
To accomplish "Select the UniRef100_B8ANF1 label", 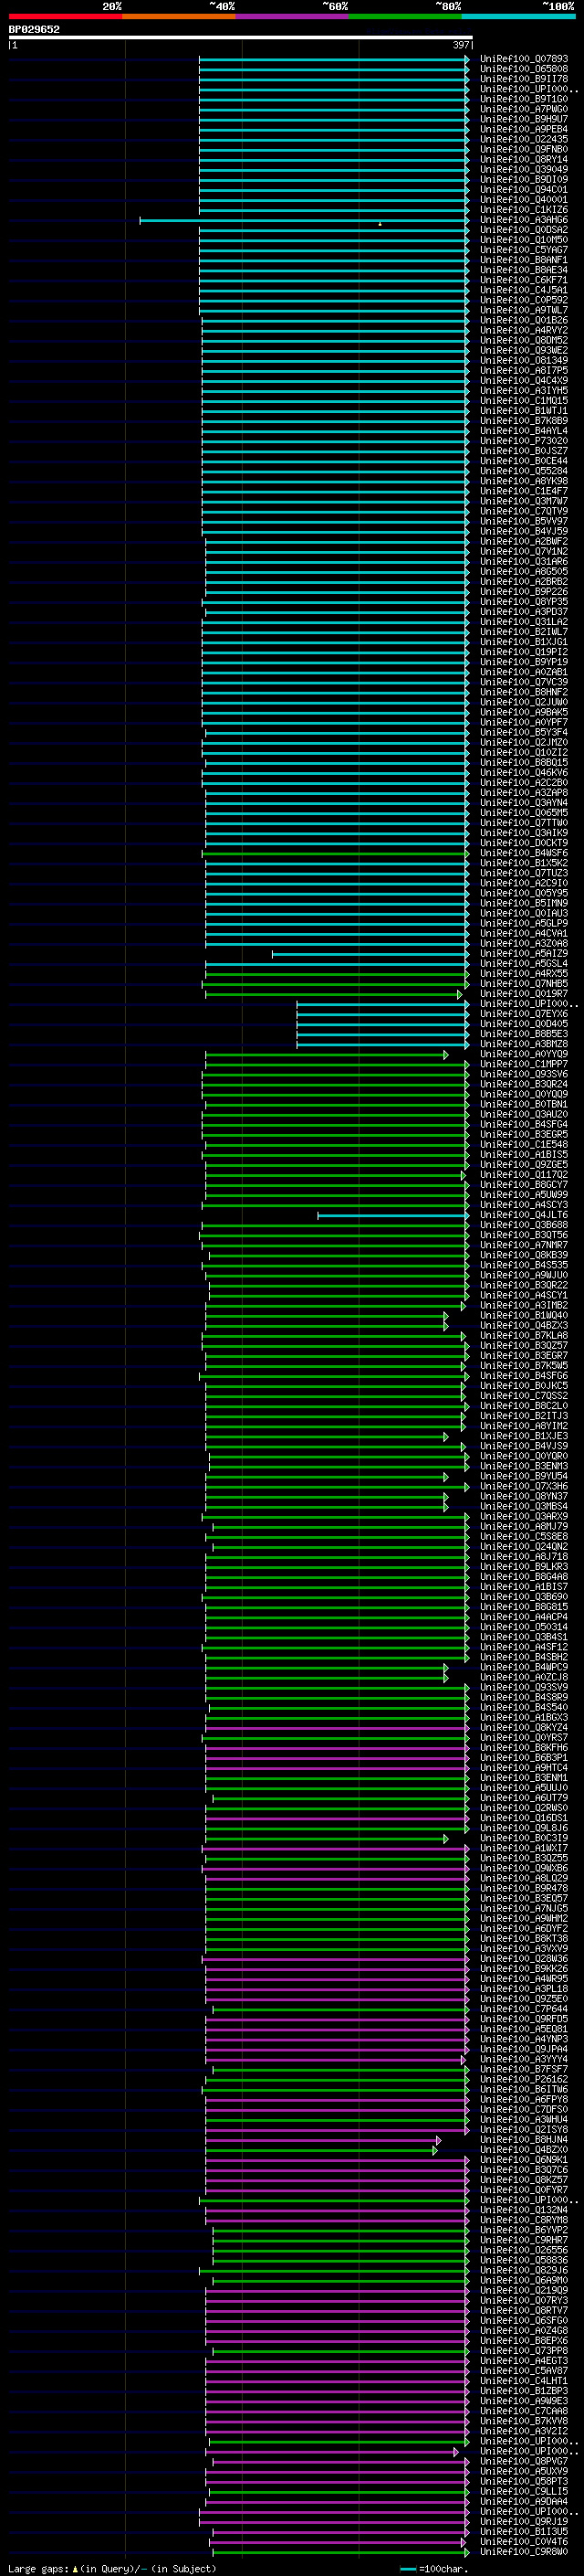I will pyautogui.click(x=524, y=260).
